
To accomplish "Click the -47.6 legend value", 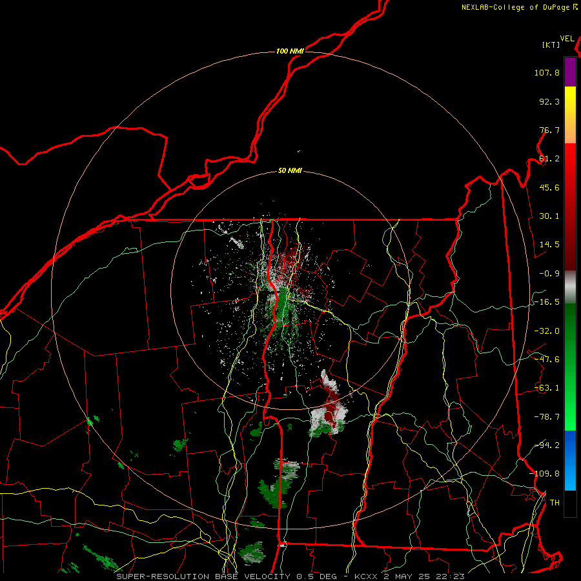I will pos(547,360).
